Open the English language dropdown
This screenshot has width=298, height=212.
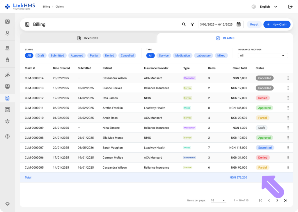[268, 7]
